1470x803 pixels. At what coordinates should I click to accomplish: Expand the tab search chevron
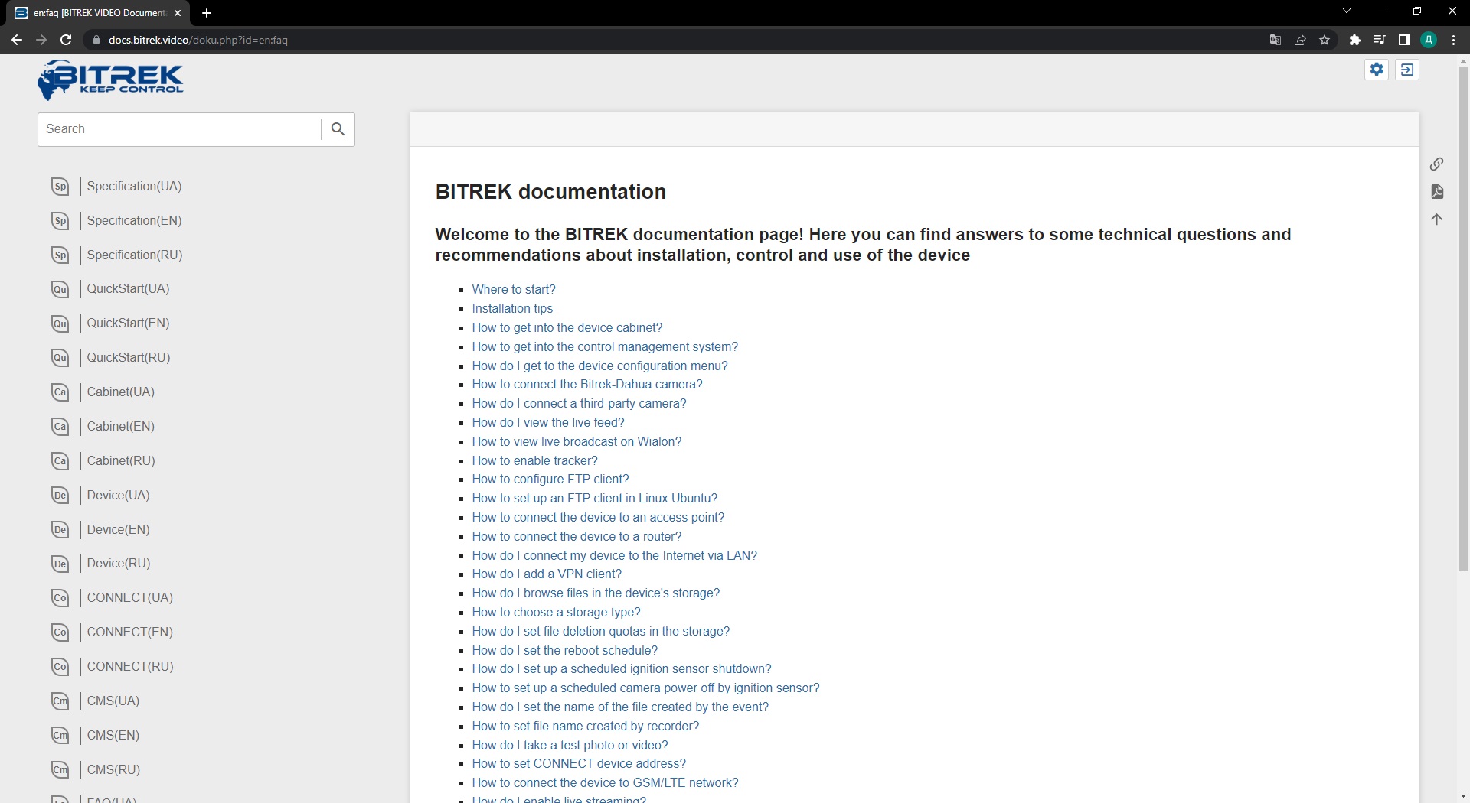[x=1346, y=11]
